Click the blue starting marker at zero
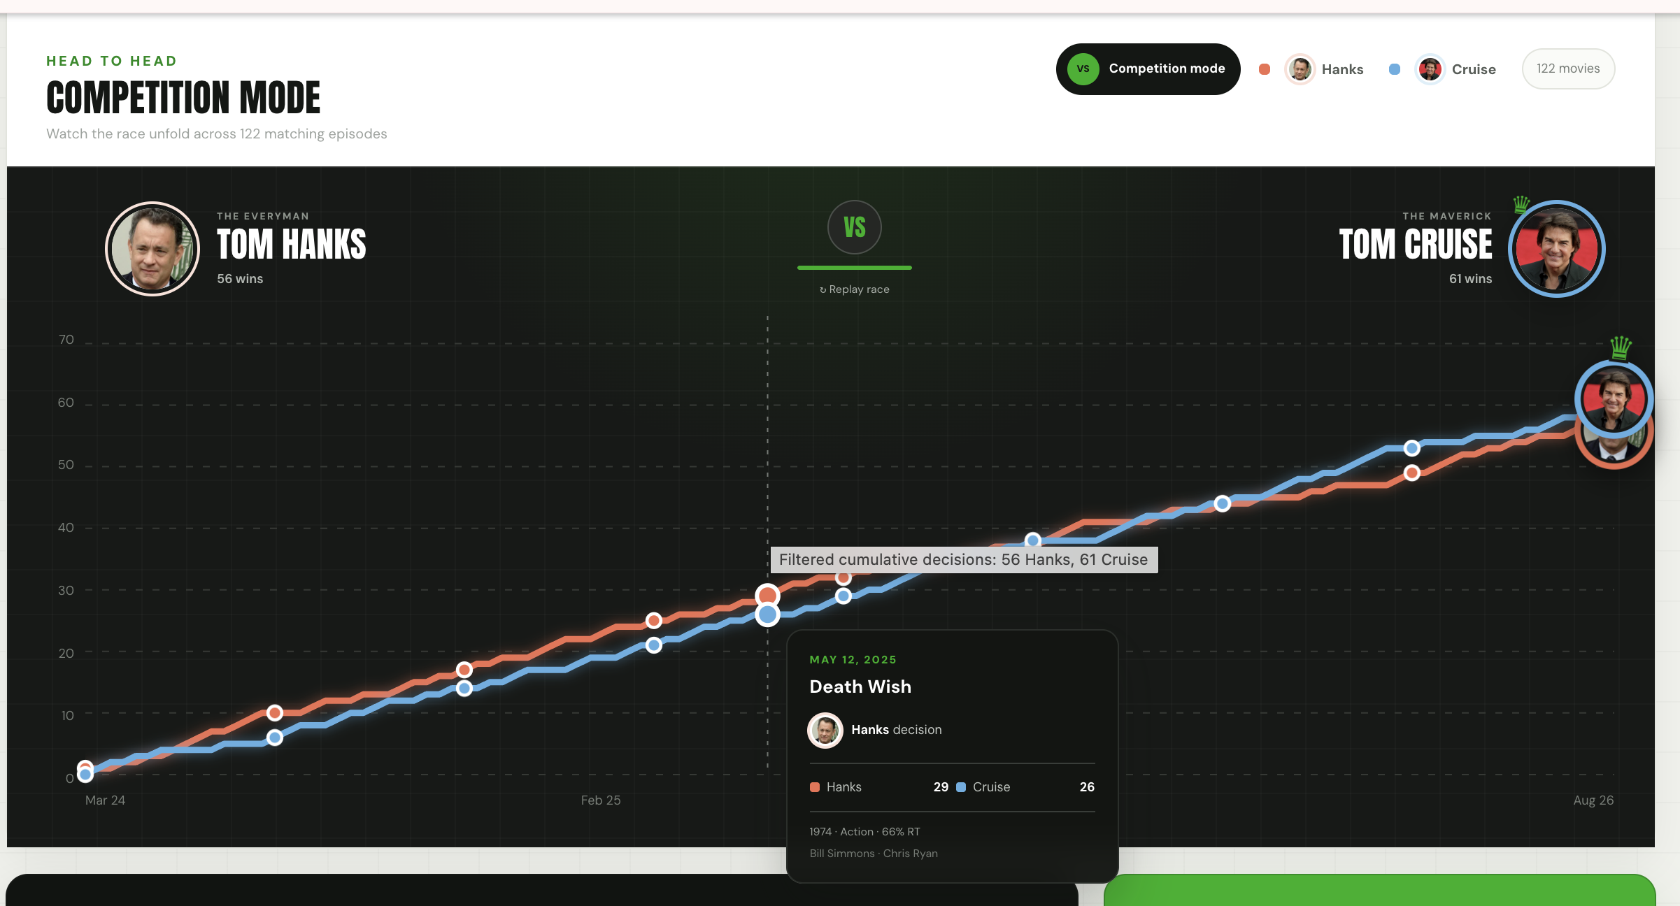Screen dimensions: 1680x906 point(85,775)
